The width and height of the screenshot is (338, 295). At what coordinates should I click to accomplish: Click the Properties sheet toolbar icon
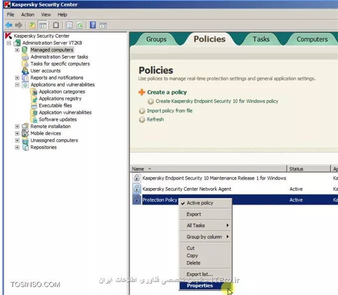[x=69, y=25]
